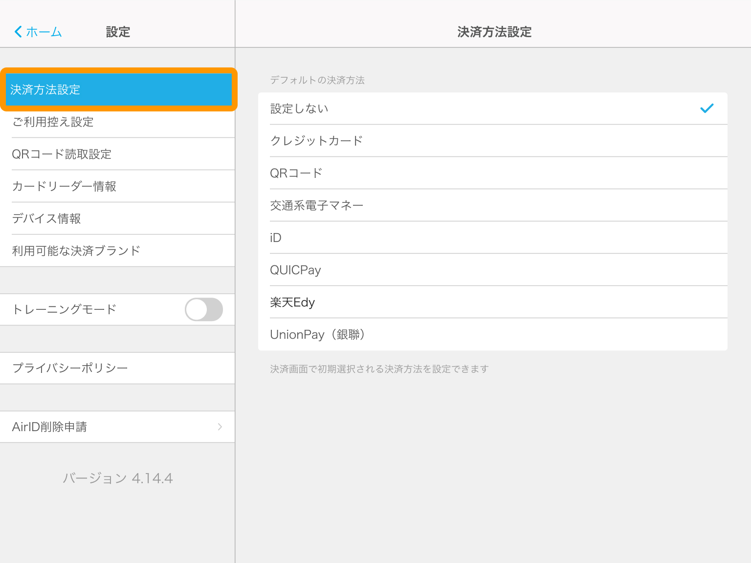The image size is (751, 563).
Task: Click the バージョン 4.14.4 text
Action: (118, 478)
